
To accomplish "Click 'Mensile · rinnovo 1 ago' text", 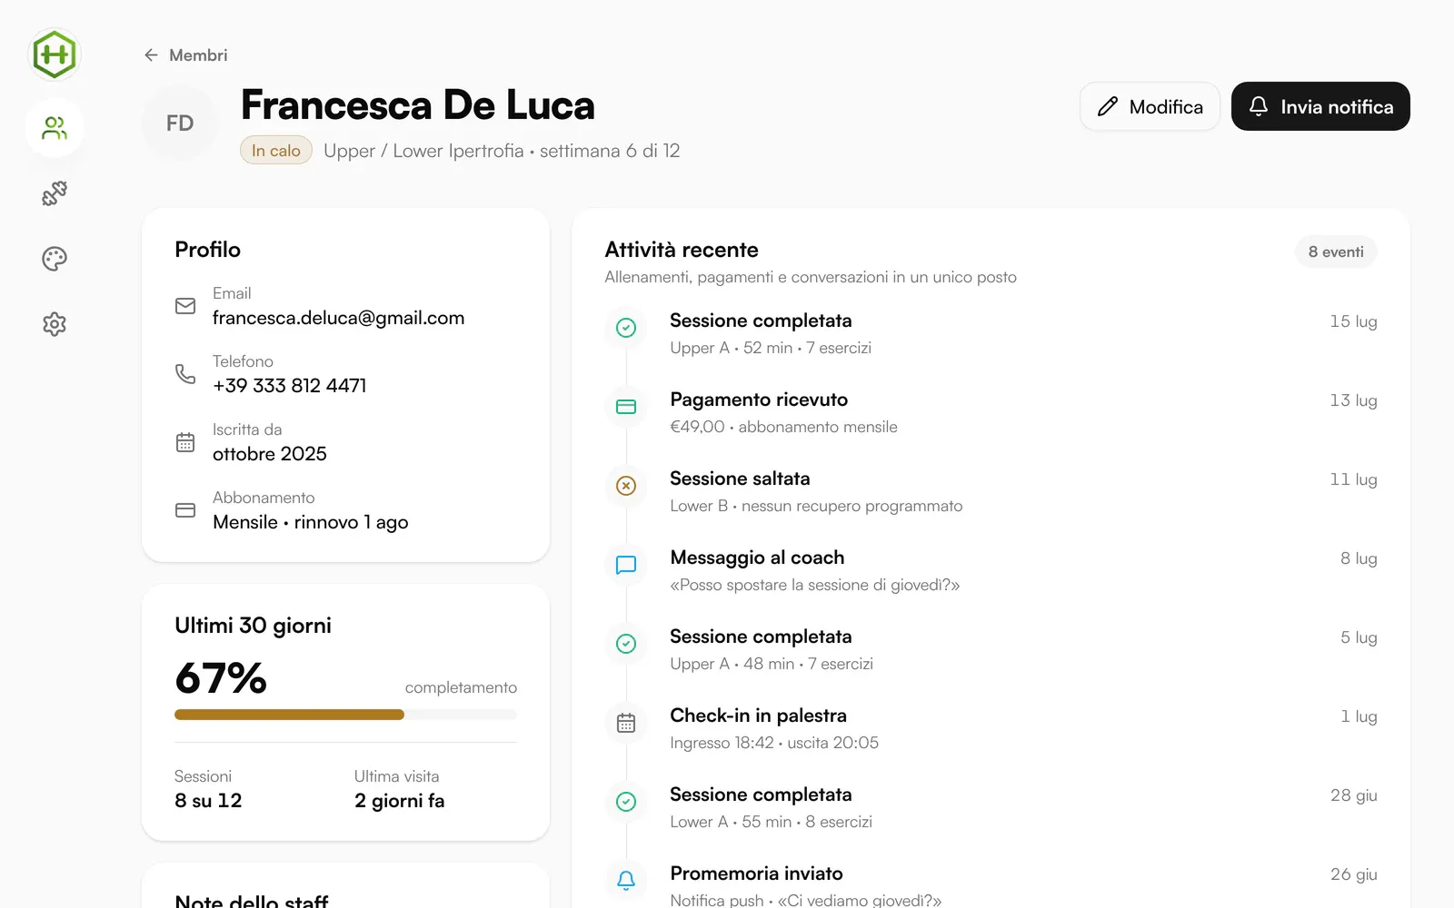I will [311, 522].
